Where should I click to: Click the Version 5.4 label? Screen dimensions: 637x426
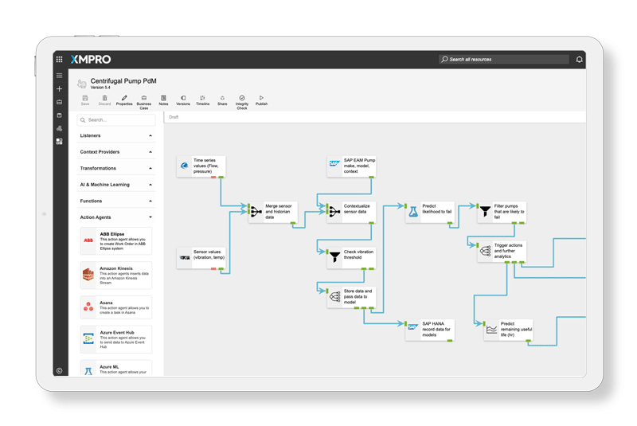100,88
